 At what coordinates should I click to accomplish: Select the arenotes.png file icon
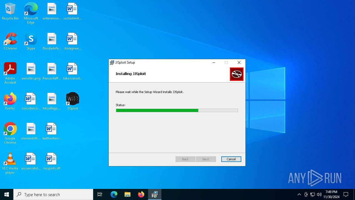(31, 71)
